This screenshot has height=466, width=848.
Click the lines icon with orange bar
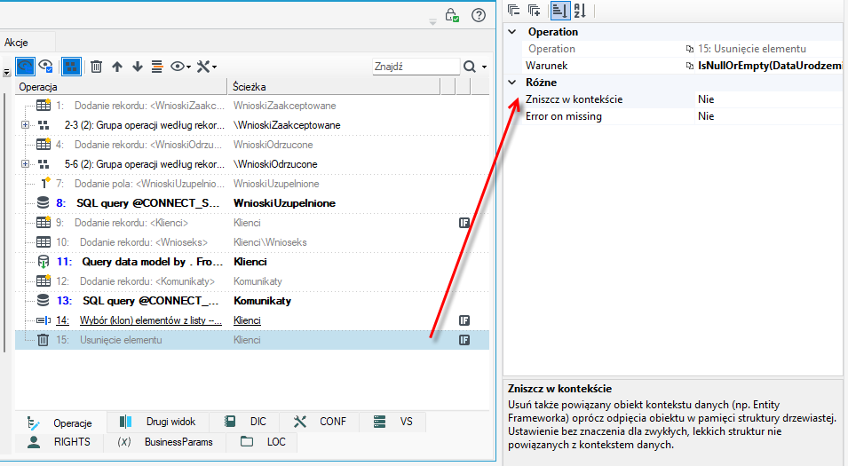(x=157, y=67)
